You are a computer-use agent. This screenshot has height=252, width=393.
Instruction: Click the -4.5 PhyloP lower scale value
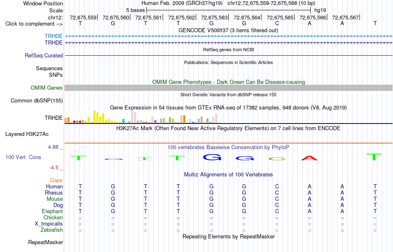tap(54, 168)
